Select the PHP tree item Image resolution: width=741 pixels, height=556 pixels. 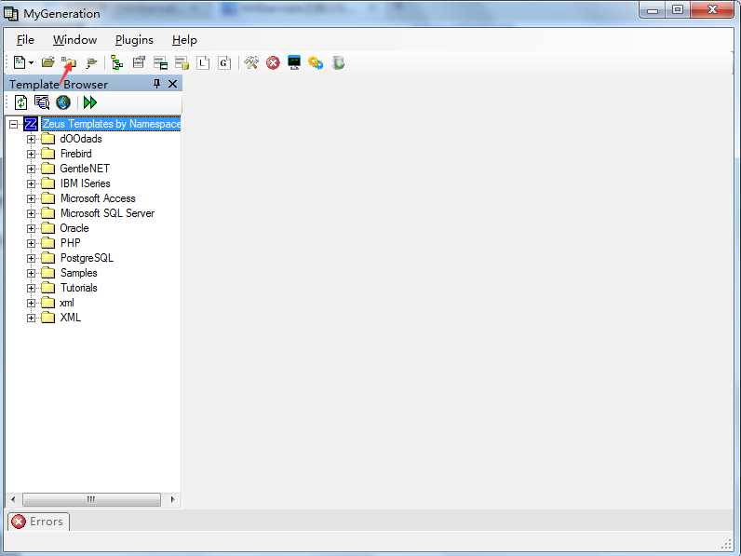[x=70, y=243]
